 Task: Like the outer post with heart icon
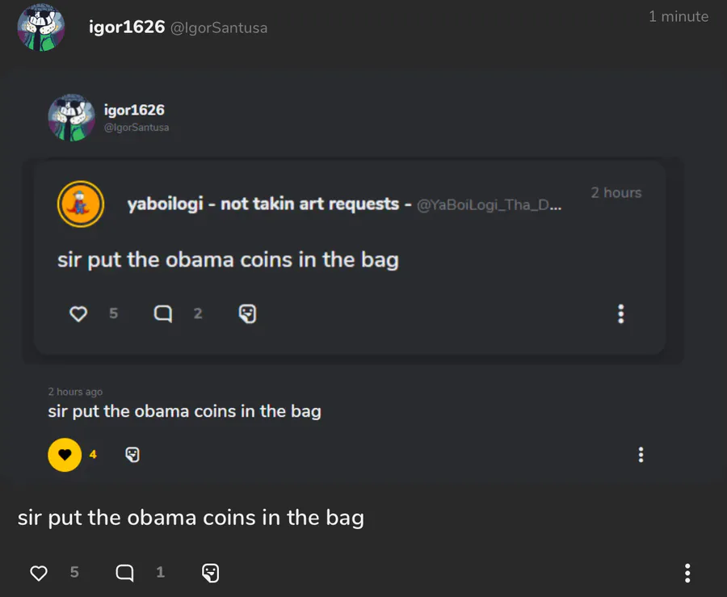coord(39,573)
